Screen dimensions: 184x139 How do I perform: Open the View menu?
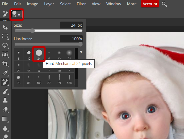[x=96, y=4]
